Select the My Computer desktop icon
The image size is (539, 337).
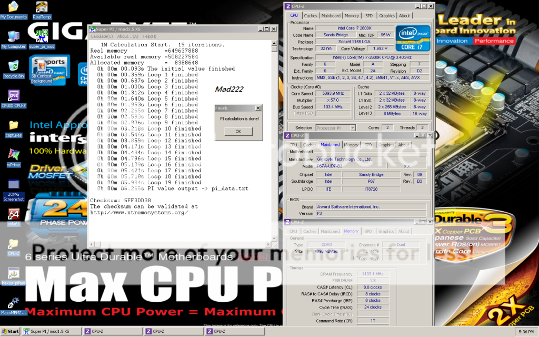(x=13, y=39)
